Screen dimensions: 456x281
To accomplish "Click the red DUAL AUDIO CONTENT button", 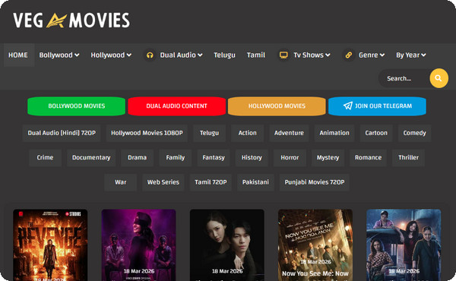I will (177, 106).
